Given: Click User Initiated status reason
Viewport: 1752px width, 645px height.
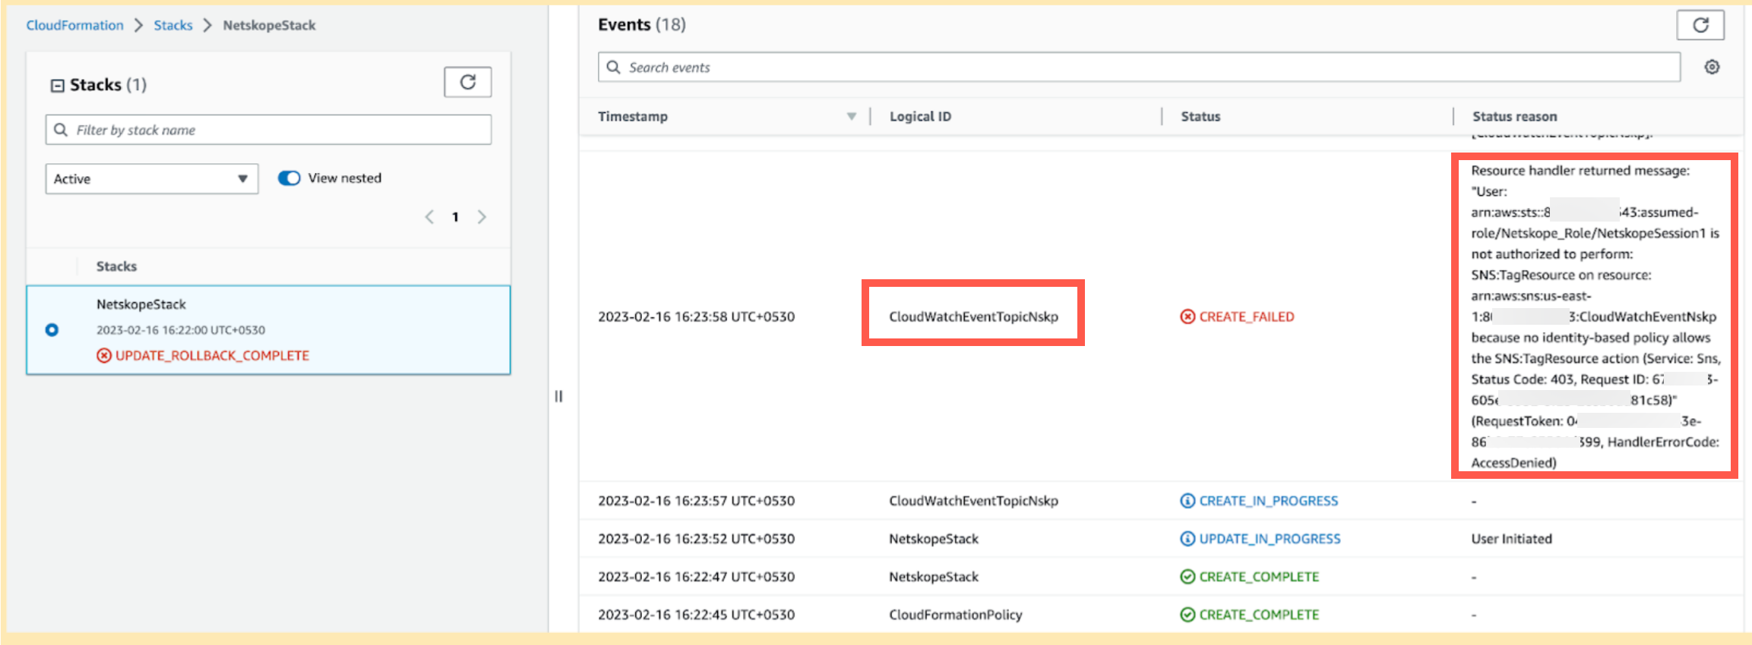Looking at the screenshot, I should point(1511,539).
